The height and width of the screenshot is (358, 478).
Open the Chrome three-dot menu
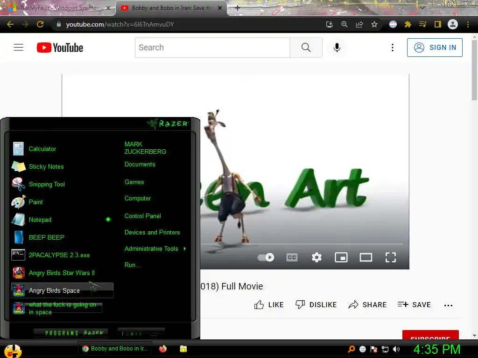(x=468, y=24)
